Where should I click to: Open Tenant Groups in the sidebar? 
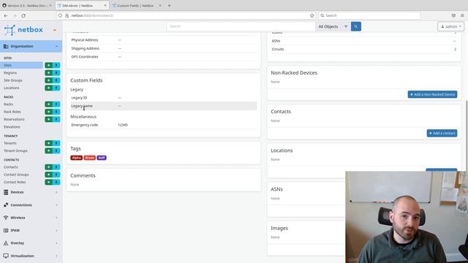pyautogui.click(x=15, y=150)
